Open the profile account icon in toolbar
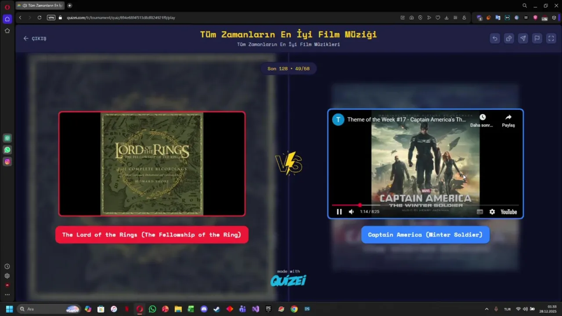 pos(464,18)
